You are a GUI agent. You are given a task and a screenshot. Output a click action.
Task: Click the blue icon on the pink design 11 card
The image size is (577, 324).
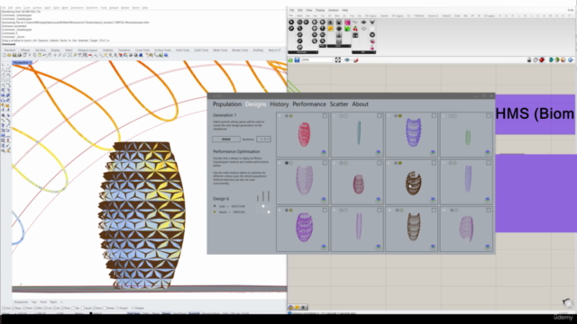(487, 247)
